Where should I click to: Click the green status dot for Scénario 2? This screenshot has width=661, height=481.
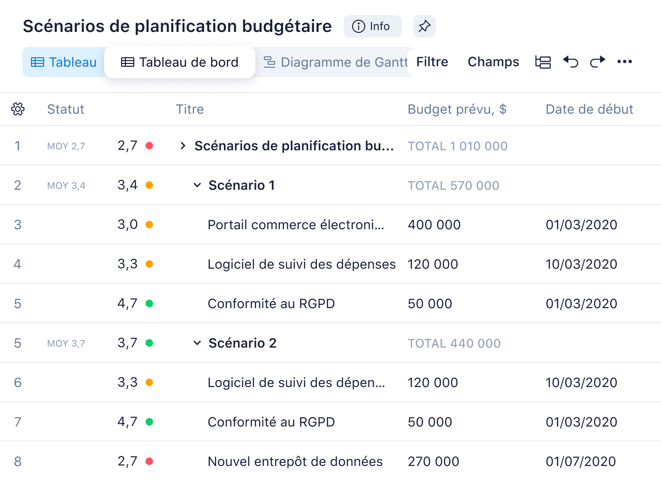pyautogui.click(x=149, y=343)
